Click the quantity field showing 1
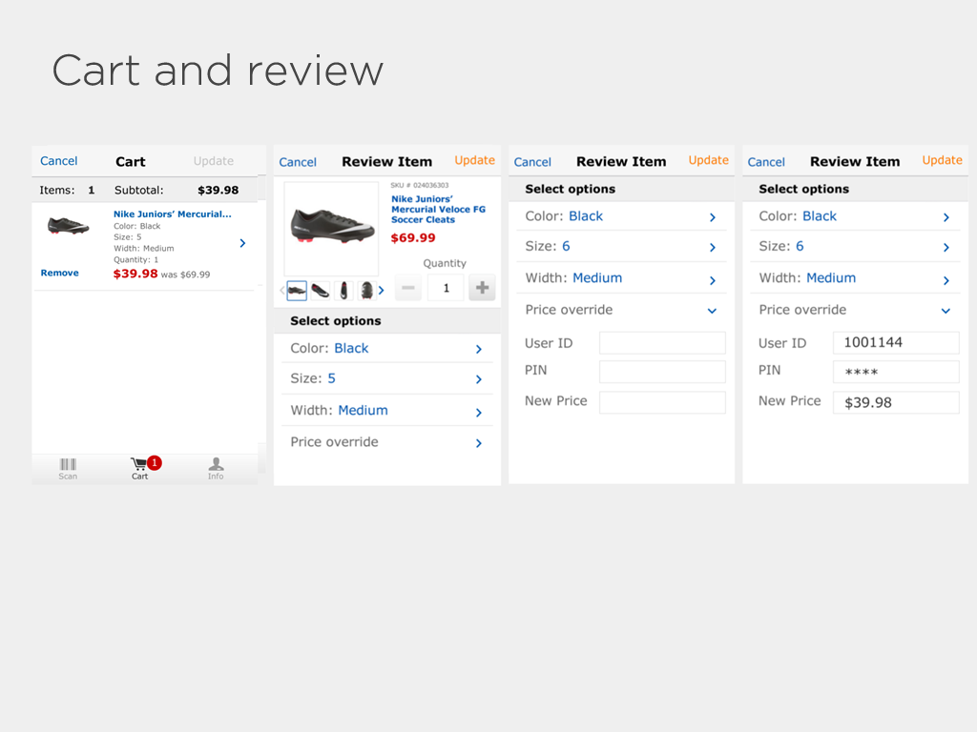This screenshot has width=977, height=732. [446, 288]
